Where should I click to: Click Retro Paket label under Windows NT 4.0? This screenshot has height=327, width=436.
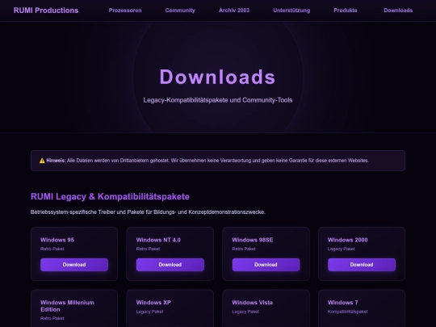point(148,249)
